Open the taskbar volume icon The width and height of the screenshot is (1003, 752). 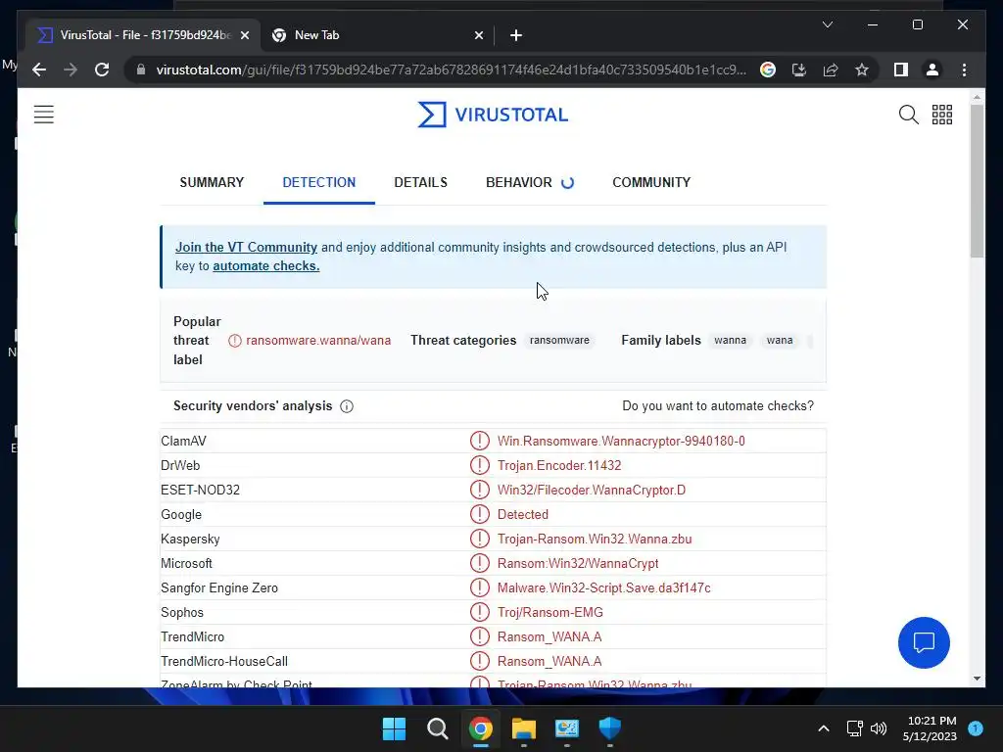click(x=879, y=728)
